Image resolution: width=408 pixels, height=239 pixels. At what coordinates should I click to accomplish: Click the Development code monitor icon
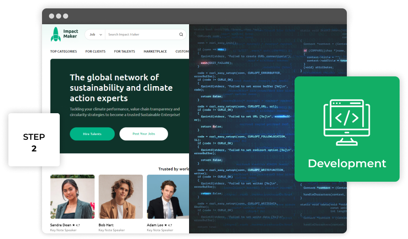click(x=346, y=123)
